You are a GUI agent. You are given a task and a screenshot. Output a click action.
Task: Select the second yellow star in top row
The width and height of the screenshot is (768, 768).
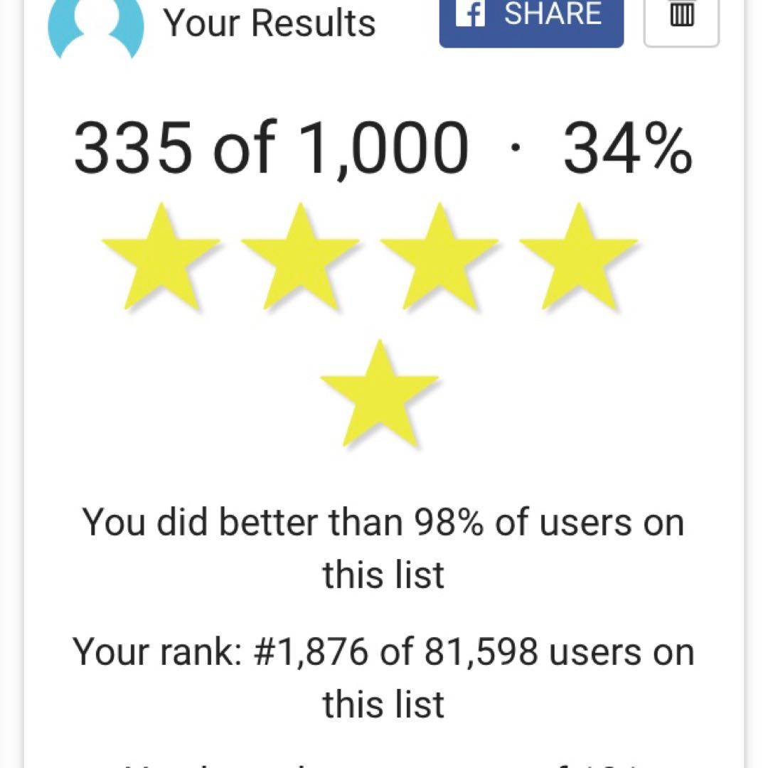300,257
